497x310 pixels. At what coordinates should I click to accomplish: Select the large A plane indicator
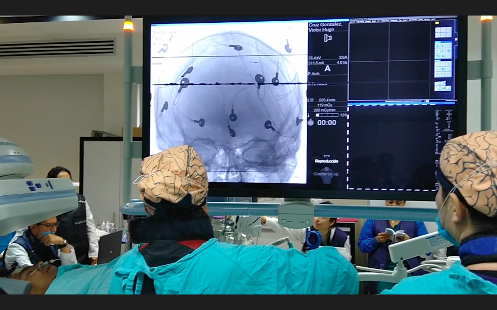click(x=328, y=68)
